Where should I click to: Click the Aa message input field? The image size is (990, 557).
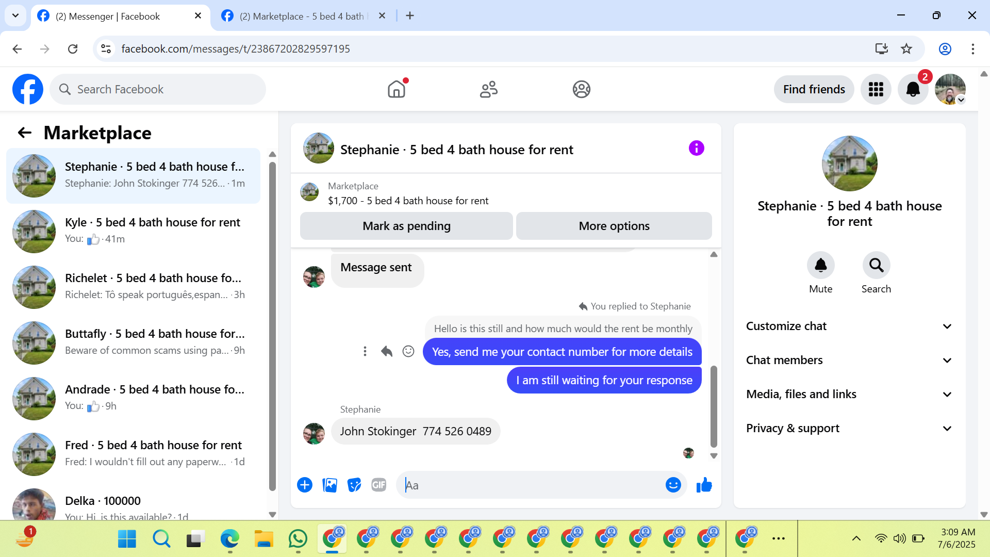pyautogui.click(x=531, y=485)
